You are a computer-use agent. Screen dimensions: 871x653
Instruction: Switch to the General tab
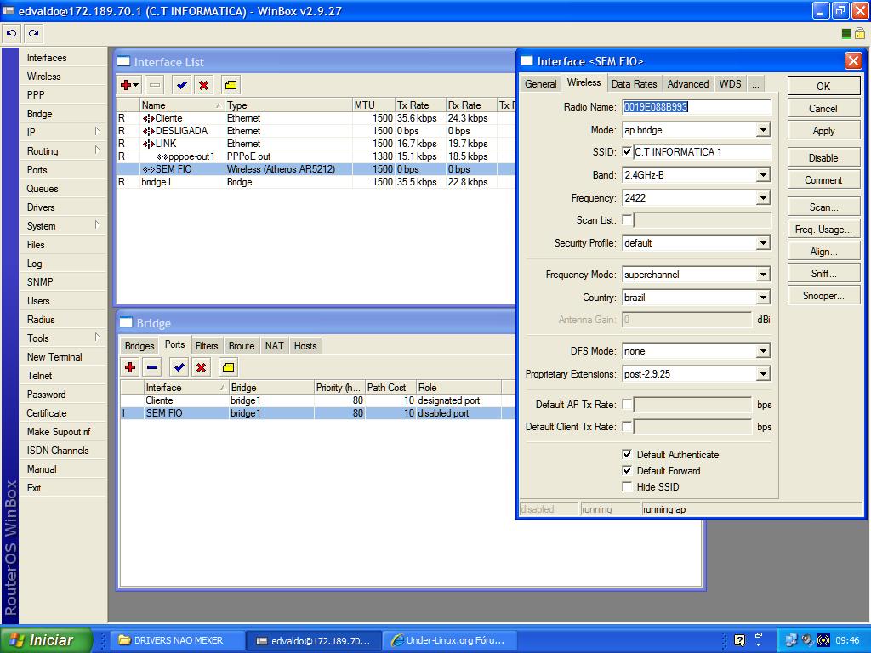pos(540,84)
